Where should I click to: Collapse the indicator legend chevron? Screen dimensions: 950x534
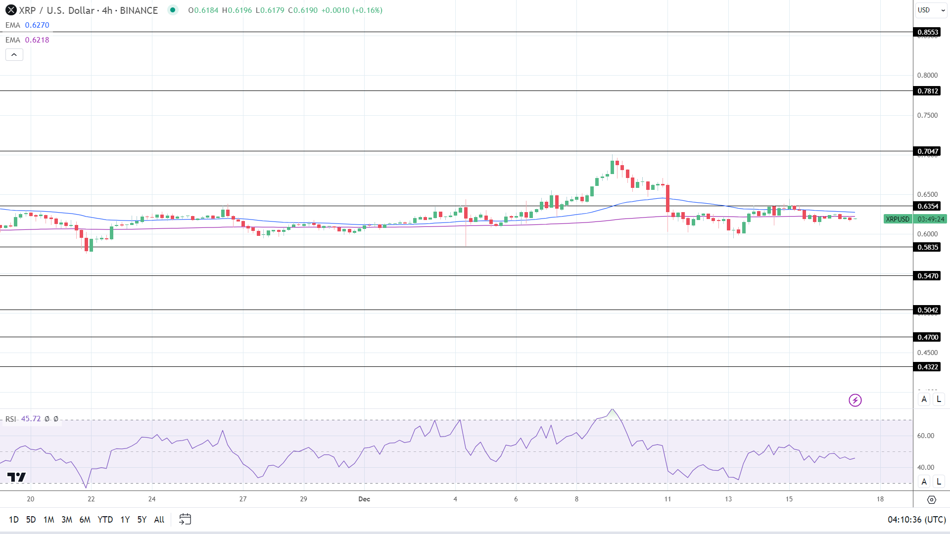(14, 55)
